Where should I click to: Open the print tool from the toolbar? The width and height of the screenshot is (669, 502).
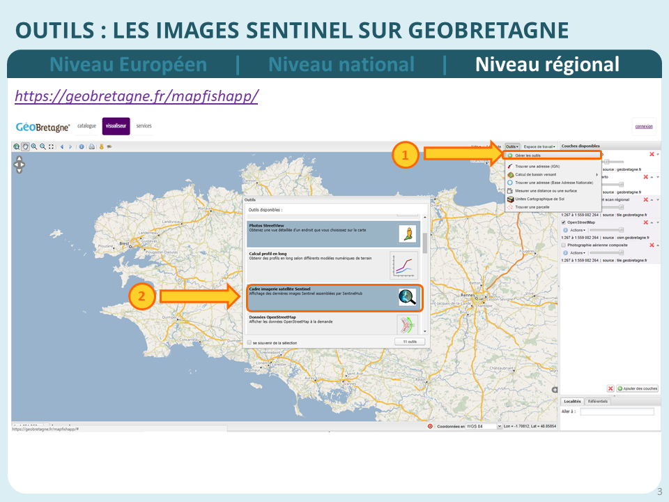click(x=91, y=147)
